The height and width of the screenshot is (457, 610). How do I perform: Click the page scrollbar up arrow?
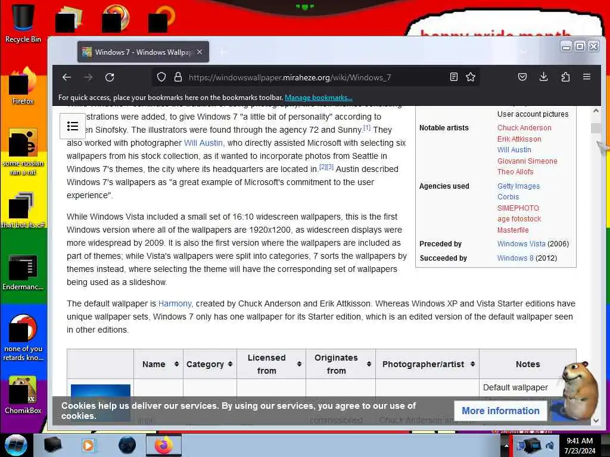tap(596, 111)
